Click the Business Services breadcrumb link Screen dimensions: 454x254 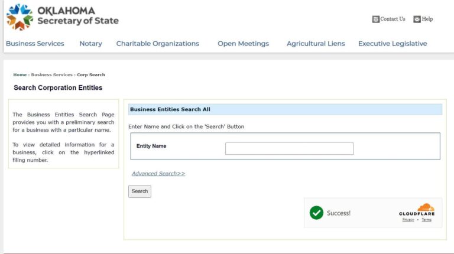click(52, 75)
